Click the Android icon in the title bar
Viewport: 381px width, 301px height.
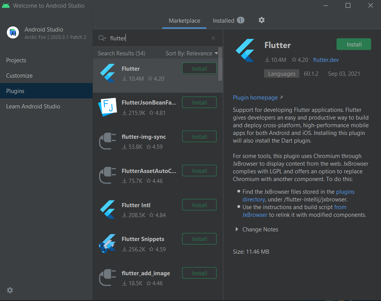(x=6, y=5)
